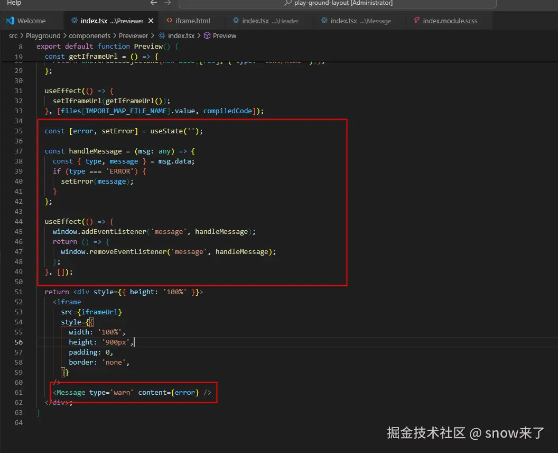Go back using the navigation arrow
Viewport: 558px width, 453px height.
coord(154,3)
